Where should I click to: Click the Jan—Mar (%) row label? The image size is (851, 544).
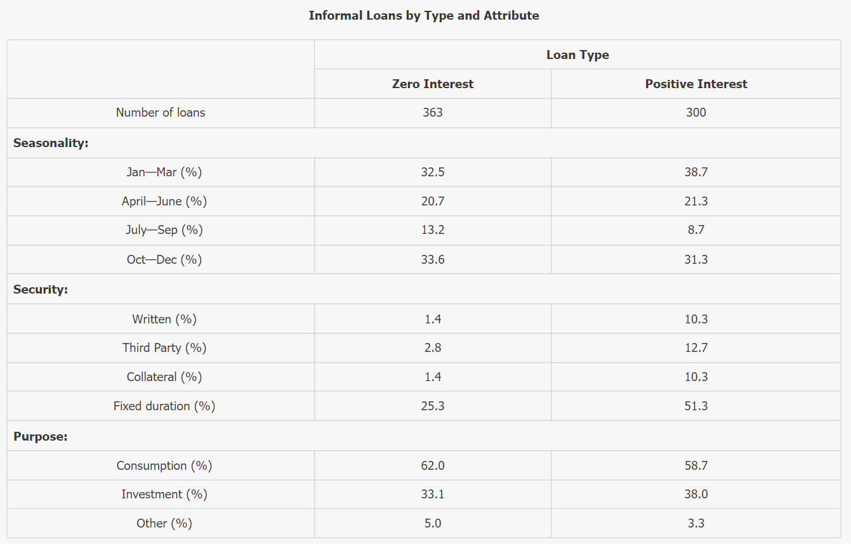164,172
